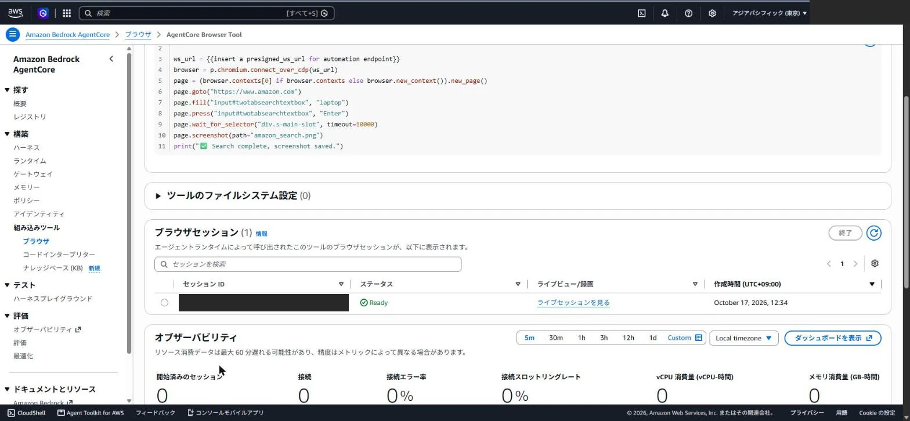
Task: Sort by セッション ID column
Action: pyautogui.click(x=341, y=284)
